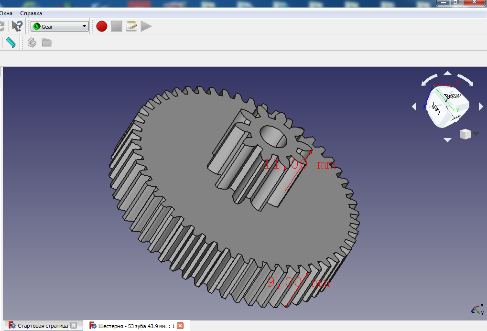Image resolution: width=487 pixels, height=331 pixels.
Task: Click the Left face of navigation cube
Action: click(x=435, y=109)
